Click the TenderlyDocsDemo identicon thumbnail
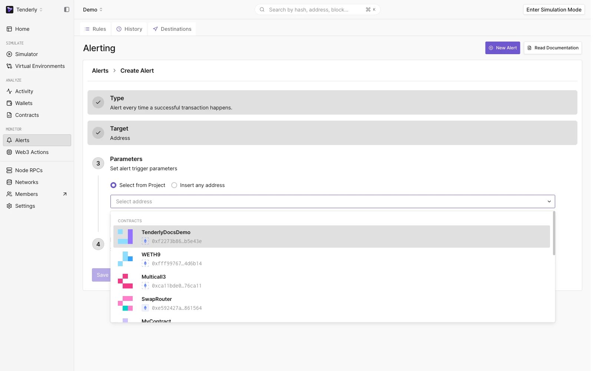 pyautogui.click(x=125, y=237)
